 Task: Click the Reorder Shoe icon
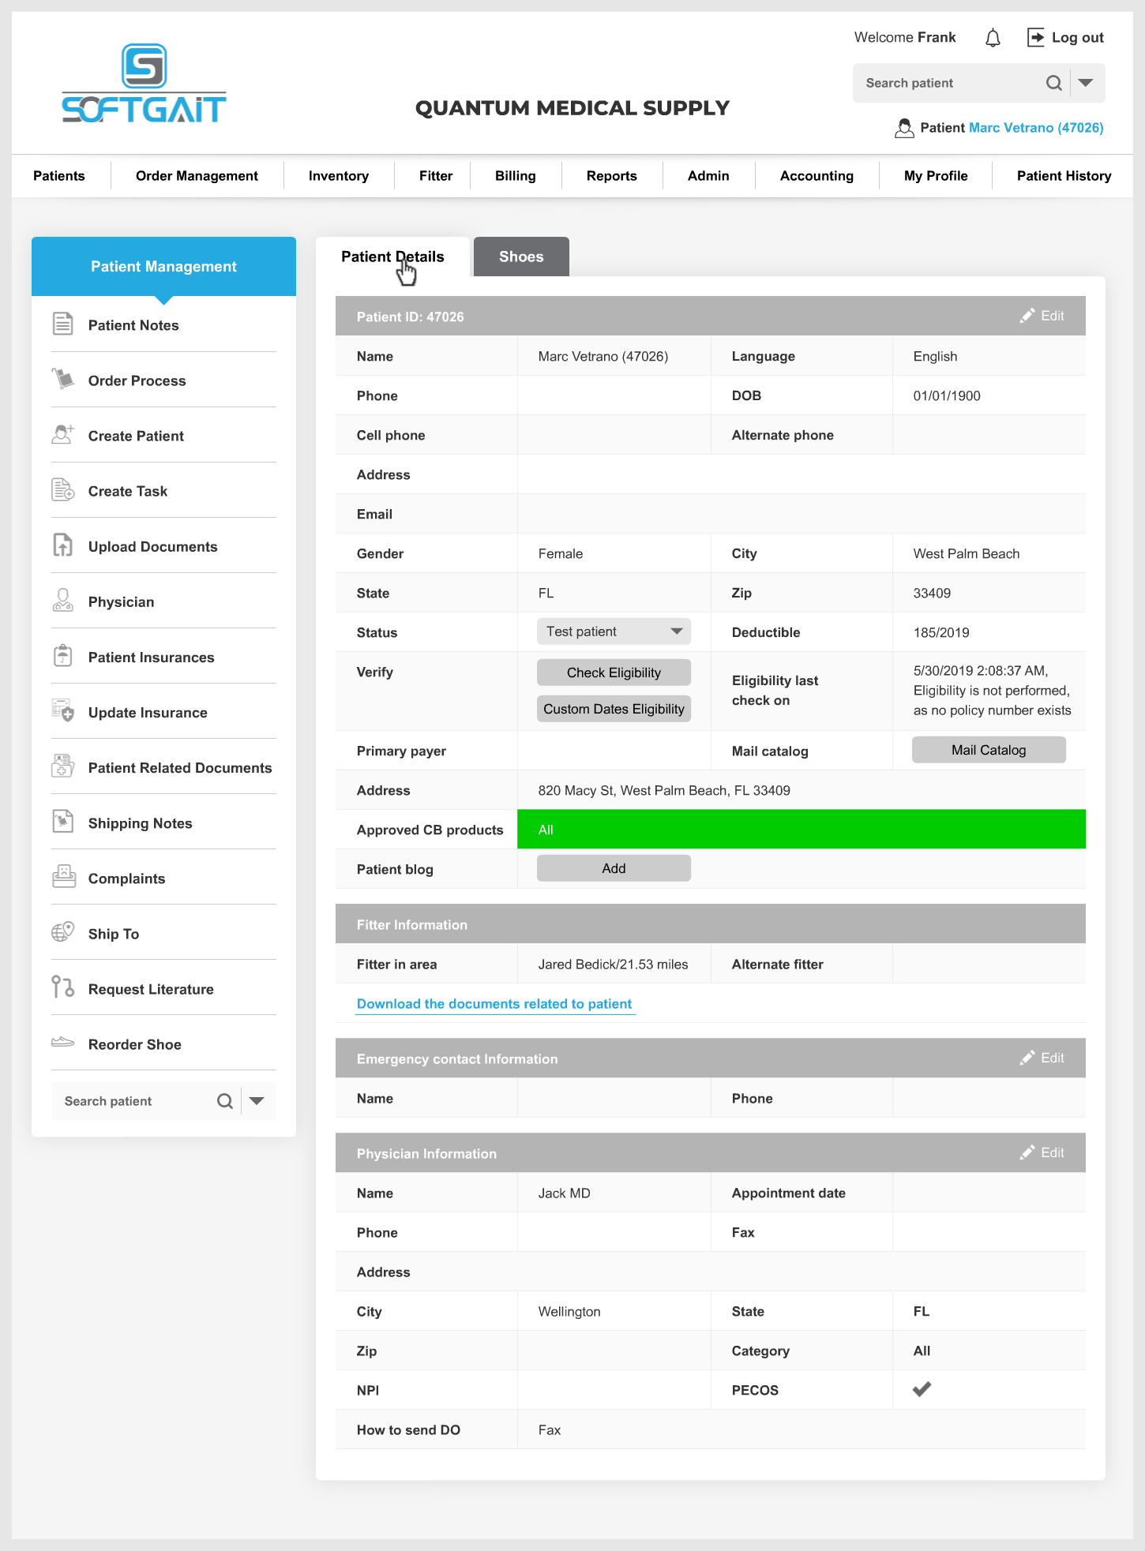pyautogui.click(x=63, y=1043)
